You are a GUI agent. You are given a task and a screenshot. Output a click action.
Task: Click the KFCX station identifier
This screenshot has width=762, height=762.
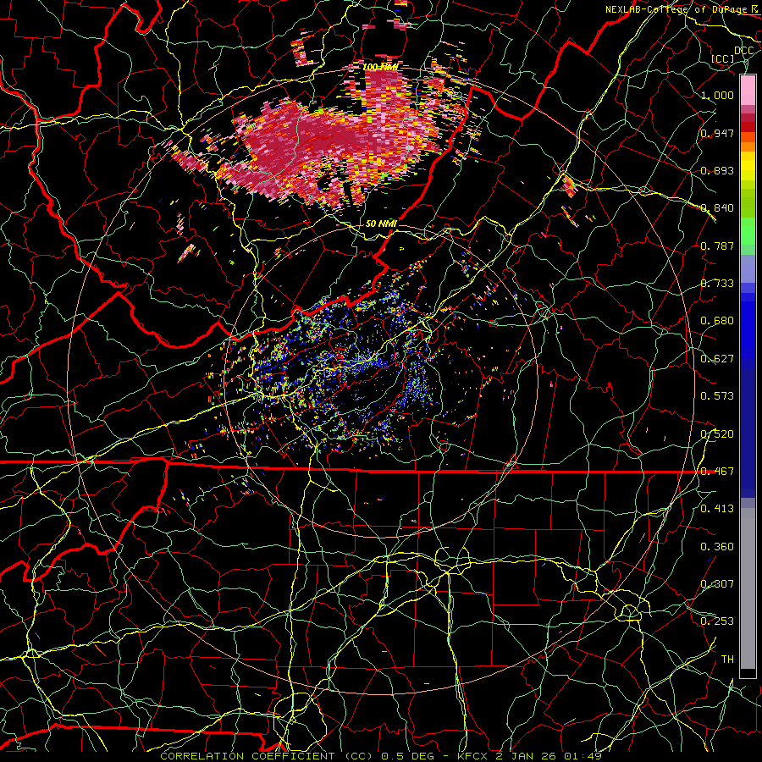pos(473,756)
